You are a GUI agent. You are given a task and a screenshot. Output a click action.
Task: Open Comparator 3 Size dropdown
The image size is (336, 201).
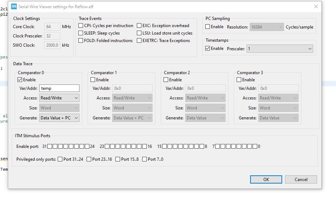click(x=279, y=108)
